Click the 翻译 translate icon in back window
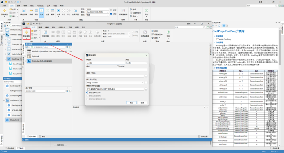 [x=53, y=11]
